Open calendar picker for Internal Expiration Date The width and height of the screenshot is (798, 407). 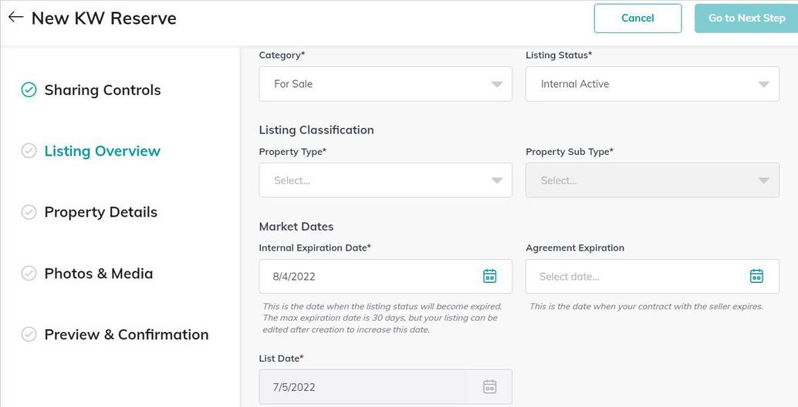click(x=489, y=276)
